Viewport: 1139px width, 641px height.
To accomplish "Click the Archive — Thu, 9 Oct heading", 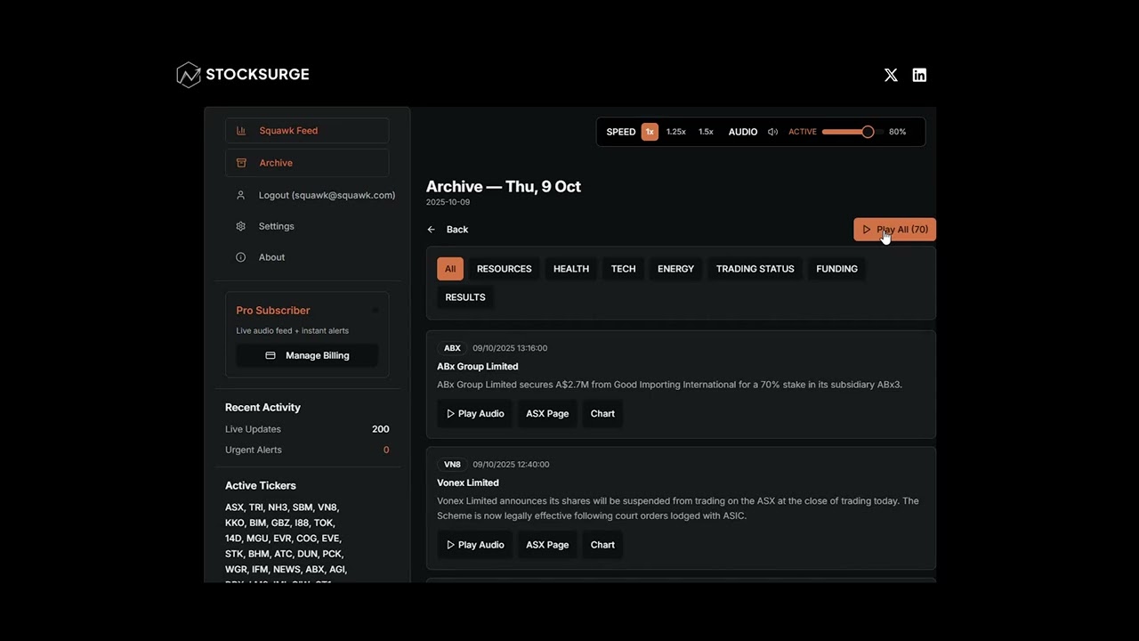I will (504, 186).
